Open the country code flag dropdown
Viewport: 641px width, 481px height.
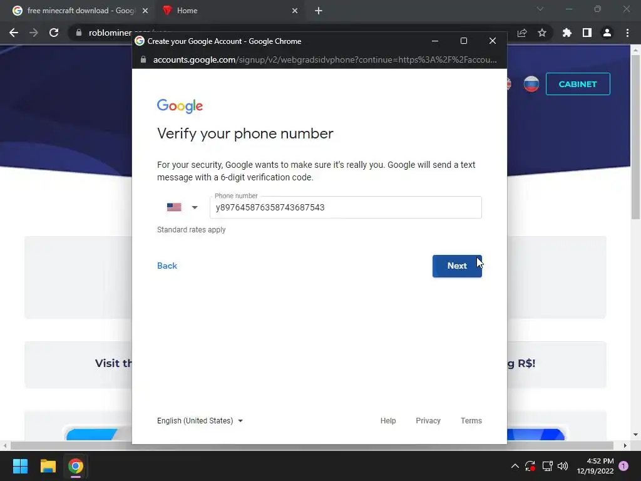(x=182, y=207)
